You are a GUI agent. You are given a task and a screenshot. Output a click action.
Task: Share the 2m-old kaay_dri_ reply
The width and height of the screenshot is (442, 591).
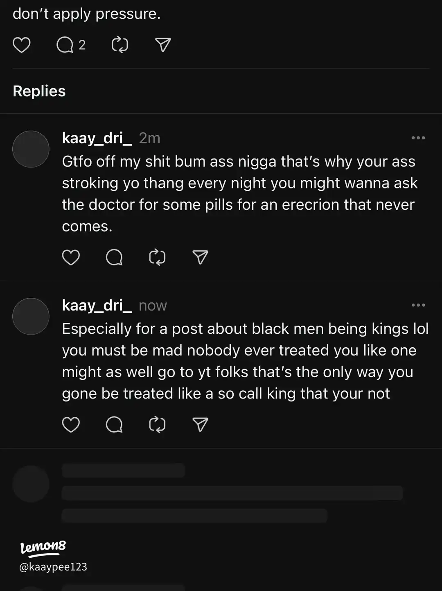[x=200, y=257]
